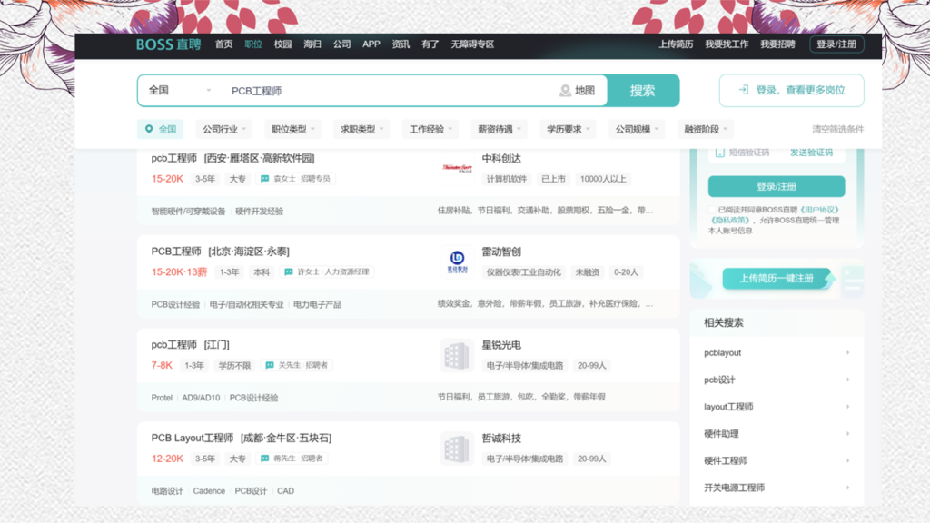The image size is (930, 523).
Task: Click the 地图 map pin icon
Action: 565,91
